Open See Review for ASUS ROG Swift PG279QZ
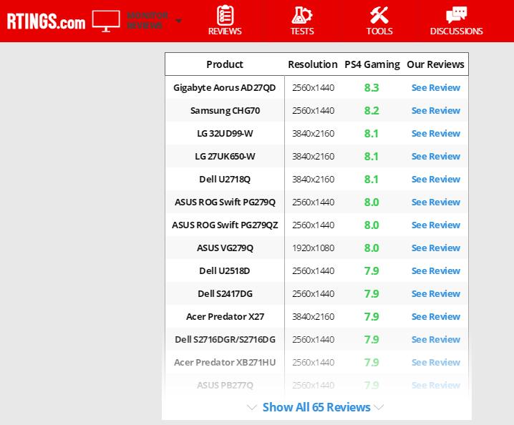This screenshot has width=514, height=425. point(436,225)
